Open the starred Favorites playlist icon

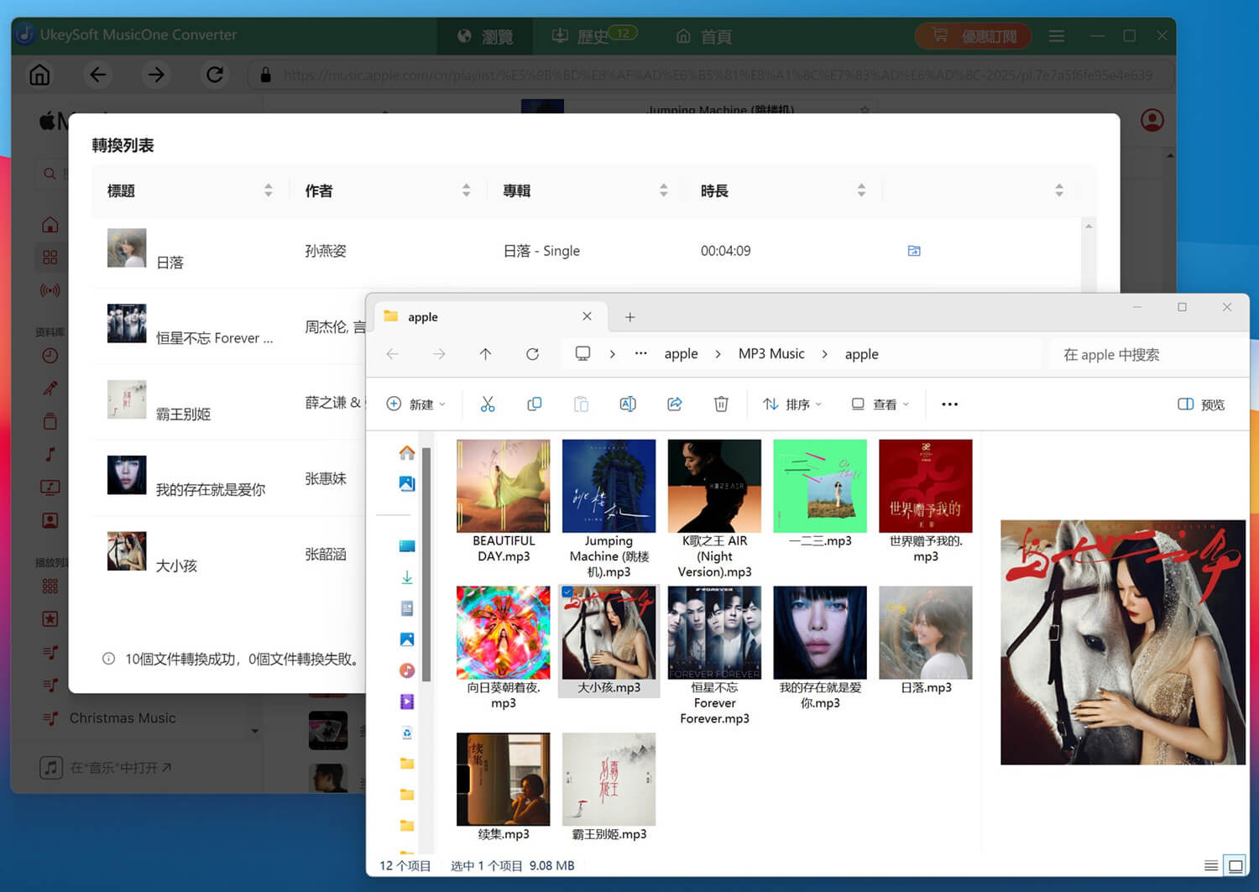point(50,618)
